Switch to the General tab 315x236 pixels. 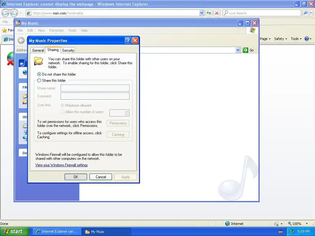click(38, 50)
